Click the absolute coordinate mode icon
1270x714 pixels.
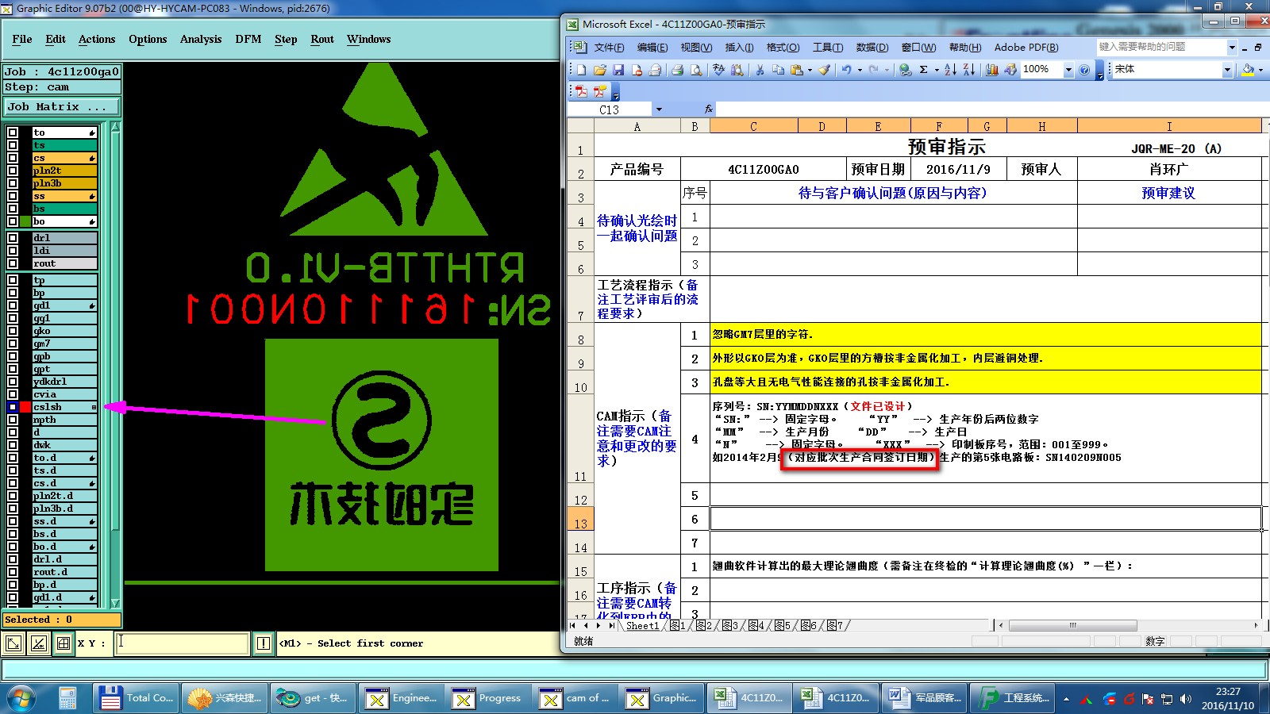(x=13, y=643)
